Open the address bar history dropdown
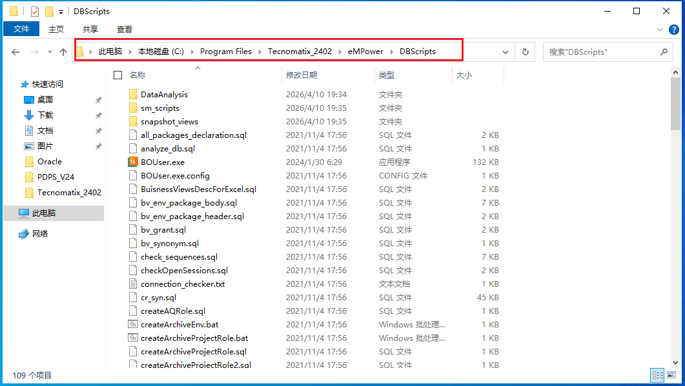 click(506, 52)
